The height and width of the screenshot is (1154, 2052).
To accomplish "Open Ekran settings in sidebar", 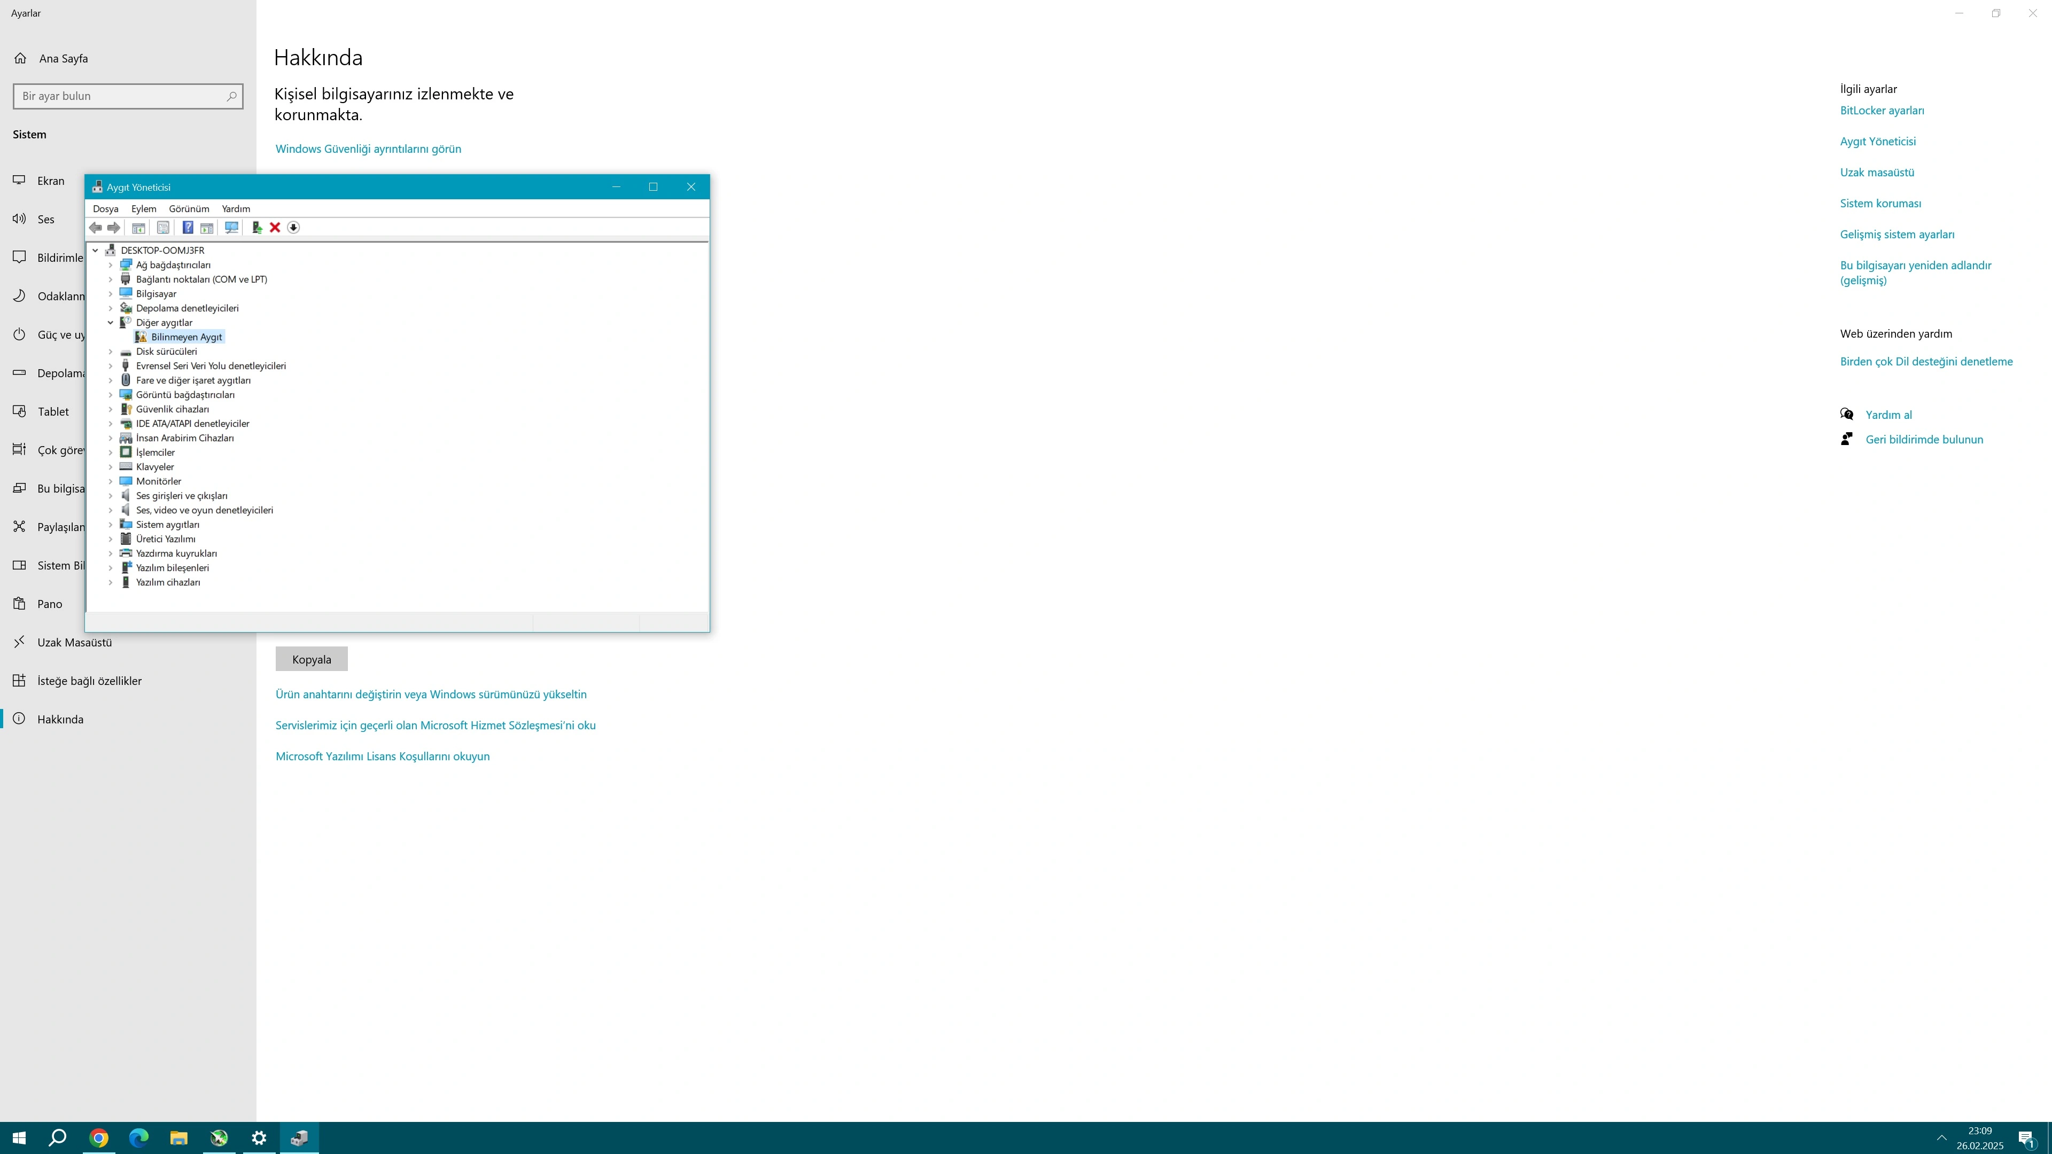I will point(51,181).
